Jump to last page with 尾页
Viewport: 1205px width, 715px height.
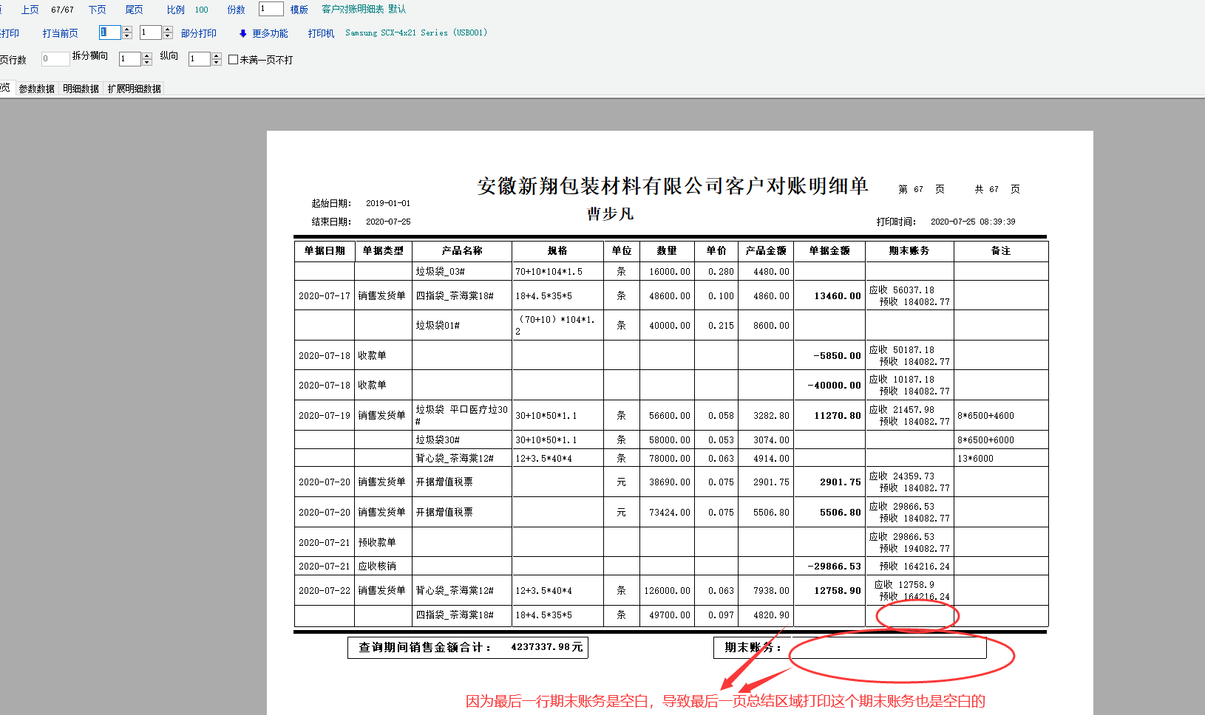(x=134, y=10)
